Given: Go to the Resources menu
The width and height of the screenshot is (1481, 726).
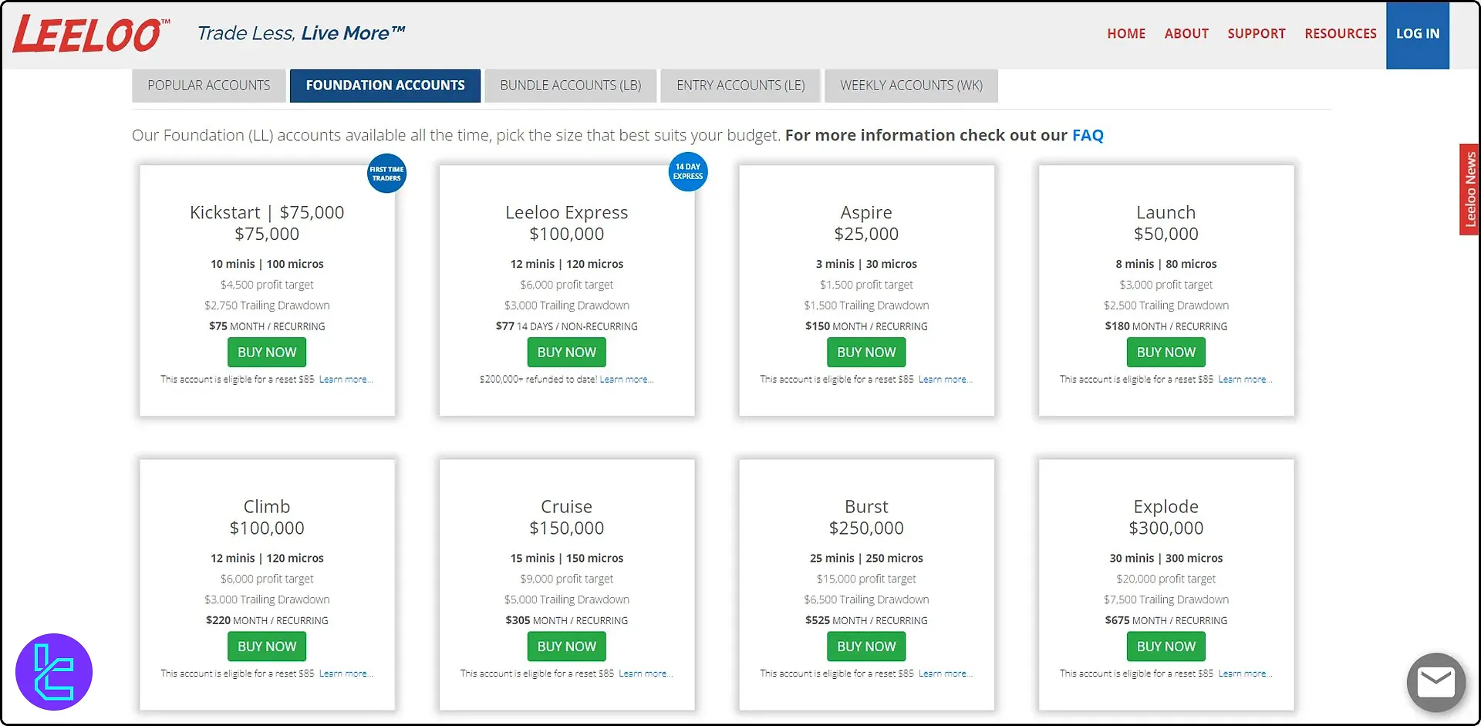Looking at the screenshot, I should tap(1340, 34).
